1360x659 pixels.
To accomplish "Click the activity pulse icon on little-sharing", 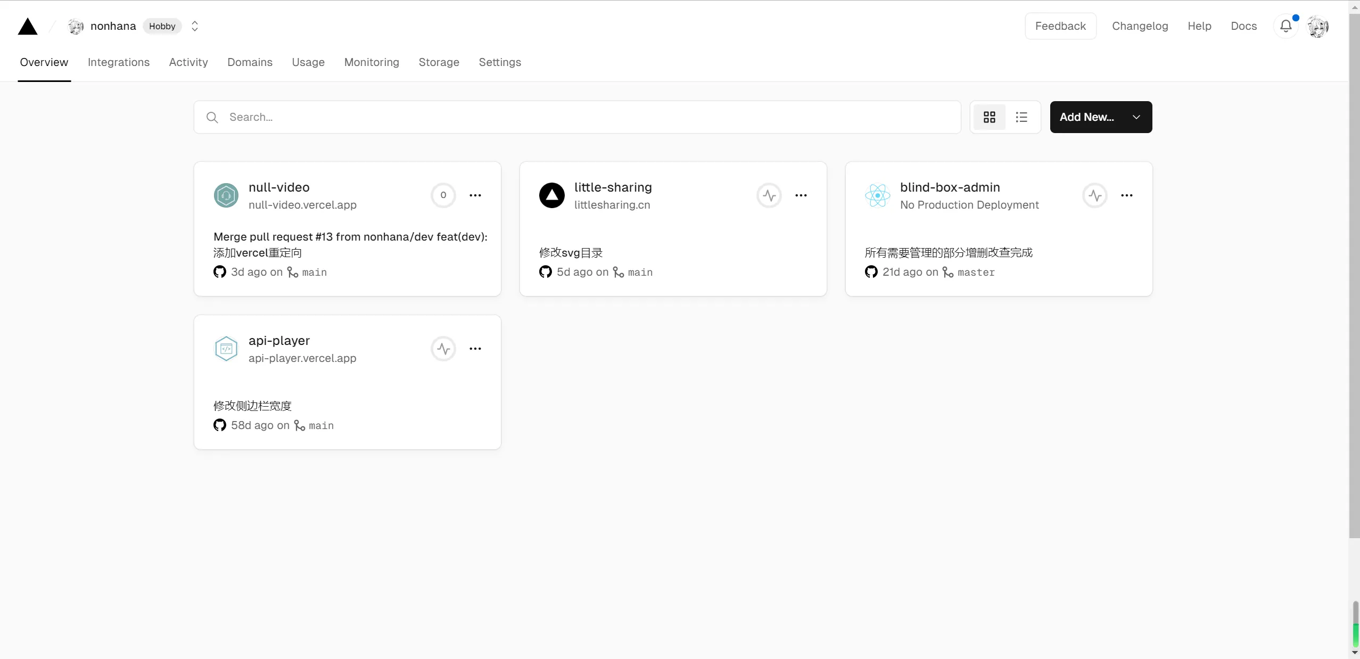I will pos(769,195).
